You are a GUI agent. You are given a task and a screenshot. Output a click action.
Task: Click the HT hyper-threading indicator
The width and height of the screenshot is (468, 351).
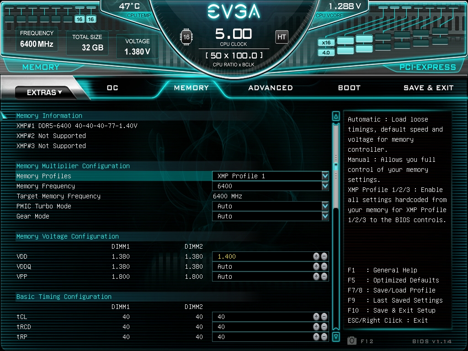click(282, 37)
